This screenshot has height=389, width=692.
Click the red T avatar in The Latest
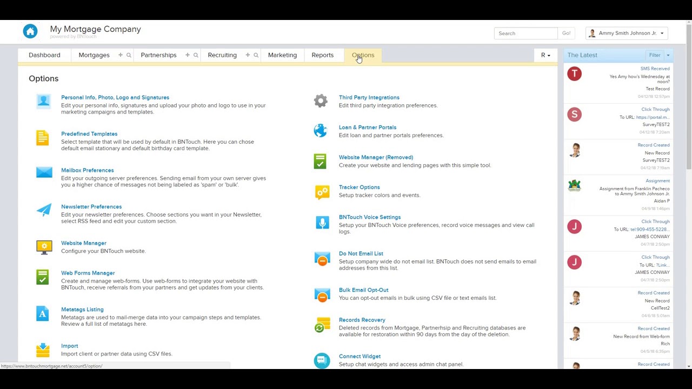(x=574, y=73)
